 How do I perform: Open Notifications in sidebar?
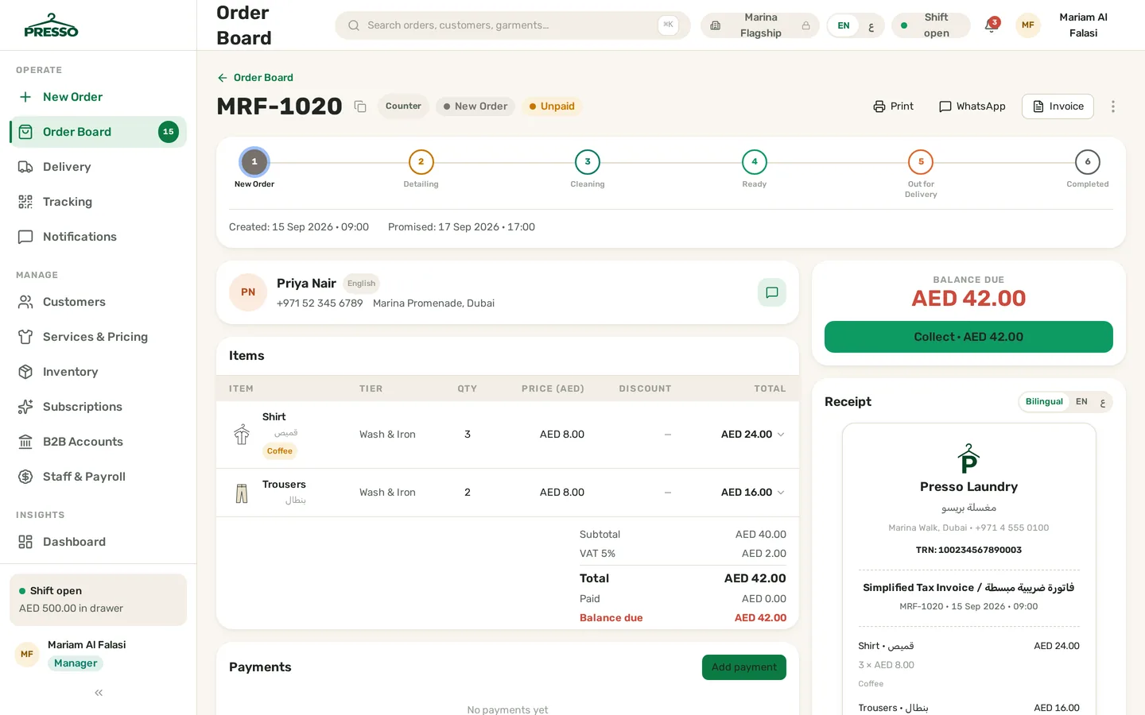pyautogui.click(x=98, y=237)
